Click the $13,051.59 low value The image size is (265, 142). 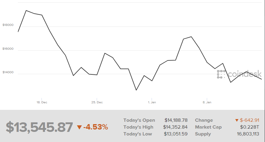point(176,134)
